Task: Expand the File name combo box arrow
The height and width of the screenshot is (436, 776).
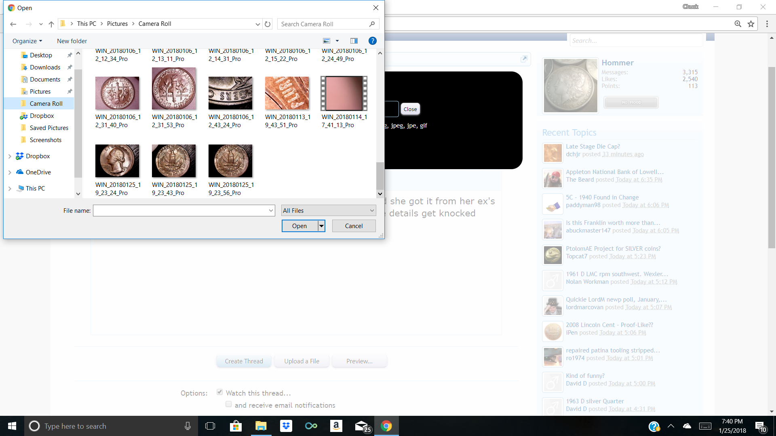Action: tap(271, 210)
